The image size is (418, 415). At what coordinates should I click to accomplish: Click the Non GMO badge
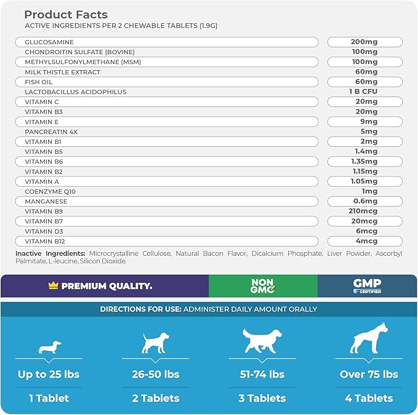262,286
